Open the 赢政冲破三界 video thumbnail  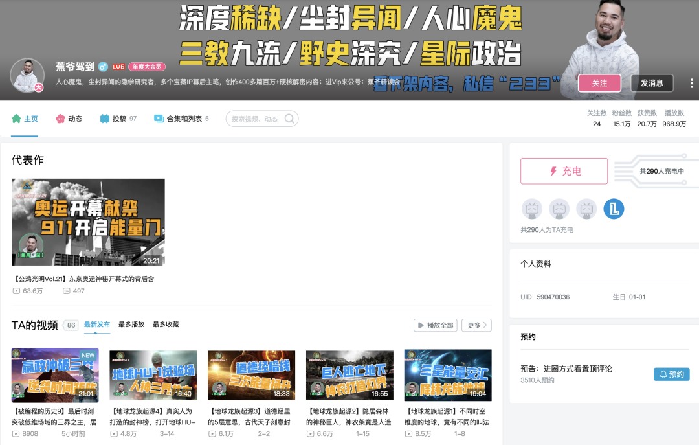tap(55, 375)
